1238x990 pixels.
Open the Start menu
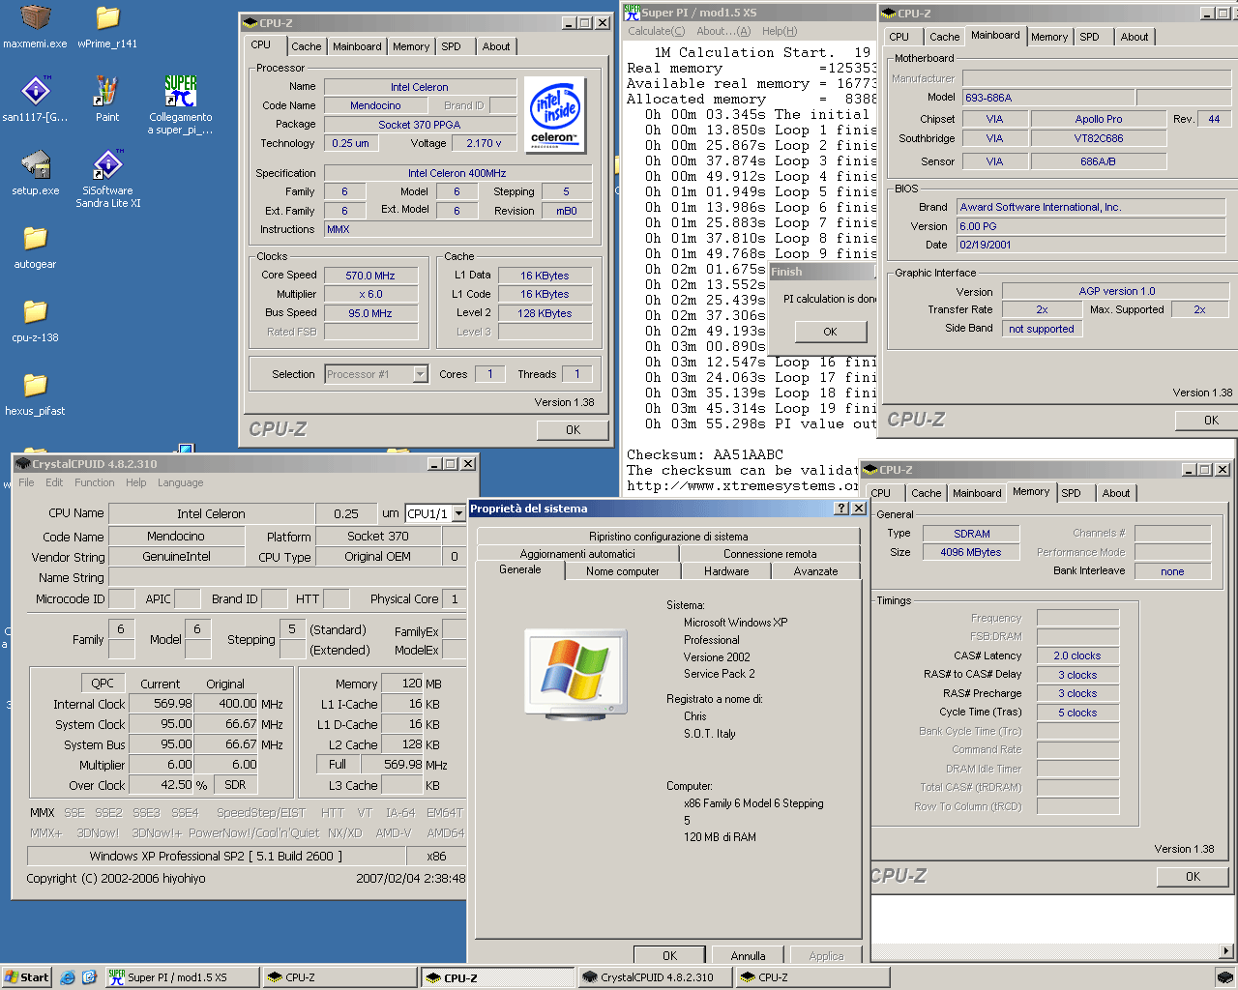click(26, 977)
